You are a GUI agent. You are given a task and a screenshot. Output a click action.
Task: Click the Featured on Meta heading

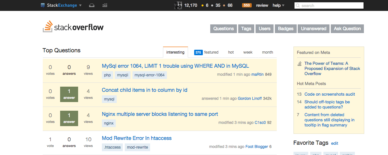(313, 52)
